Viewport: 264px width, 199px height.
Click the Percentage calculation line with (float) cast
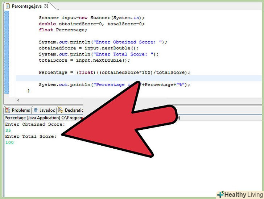(x=114, y=72)
